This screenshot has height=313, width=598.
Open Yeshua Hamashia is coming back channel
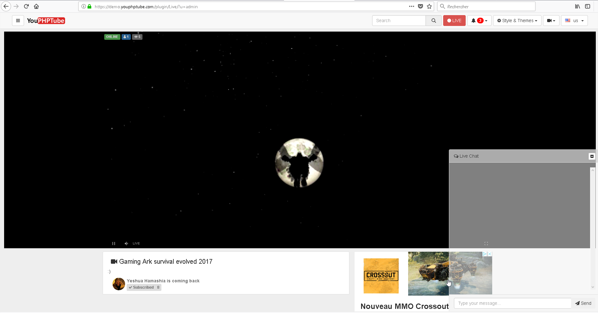point(163,281)
